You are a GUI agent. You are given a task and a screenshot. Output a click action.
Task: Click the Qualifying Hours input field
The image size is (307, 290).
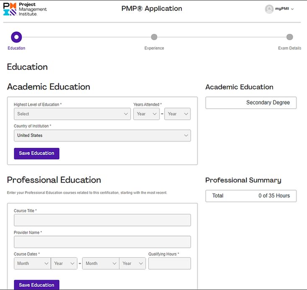169,263
